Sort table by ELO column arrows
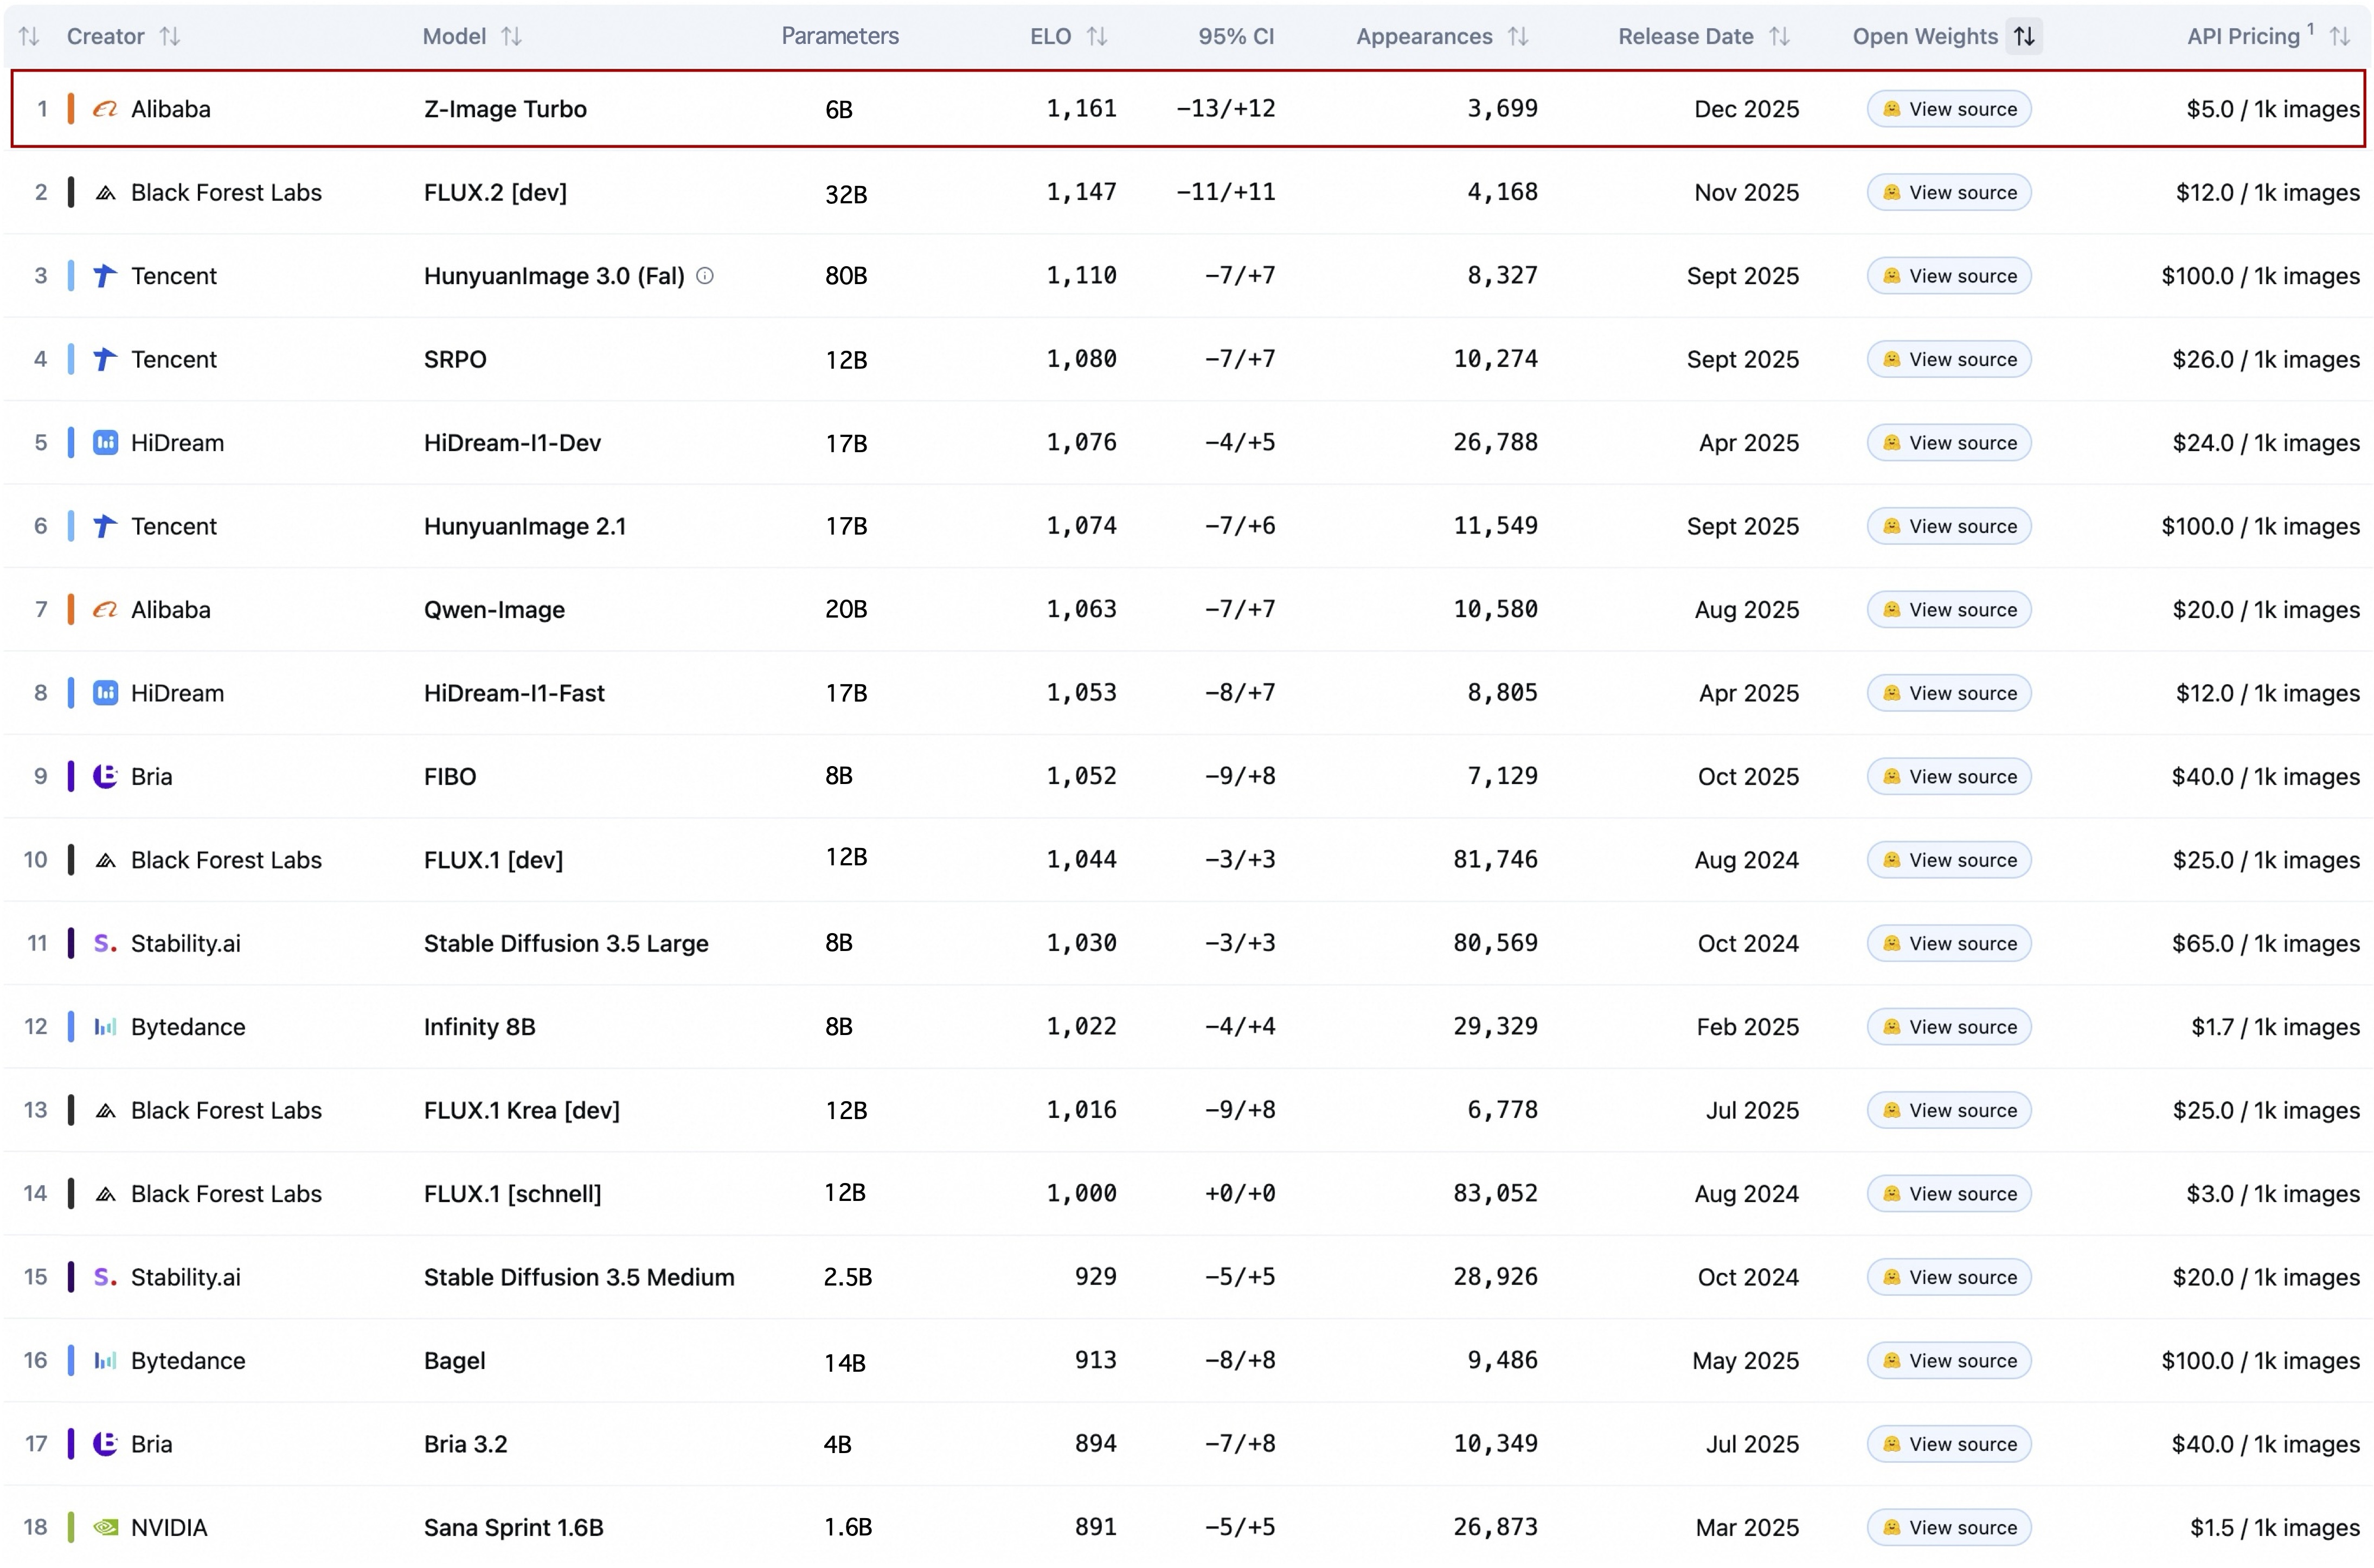 [1097, 37]
